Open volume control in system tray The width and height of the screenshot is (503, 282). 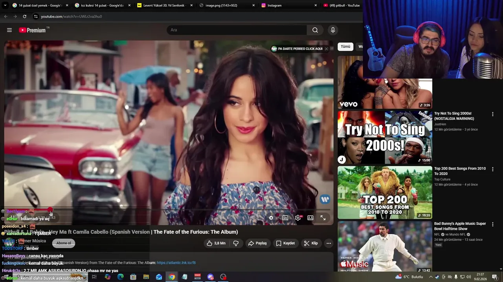[468, 277]
